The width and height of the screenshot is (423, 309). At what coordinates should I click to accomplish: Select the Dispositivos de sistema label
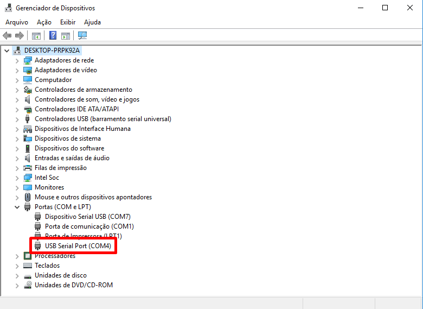tap(68, 138)
